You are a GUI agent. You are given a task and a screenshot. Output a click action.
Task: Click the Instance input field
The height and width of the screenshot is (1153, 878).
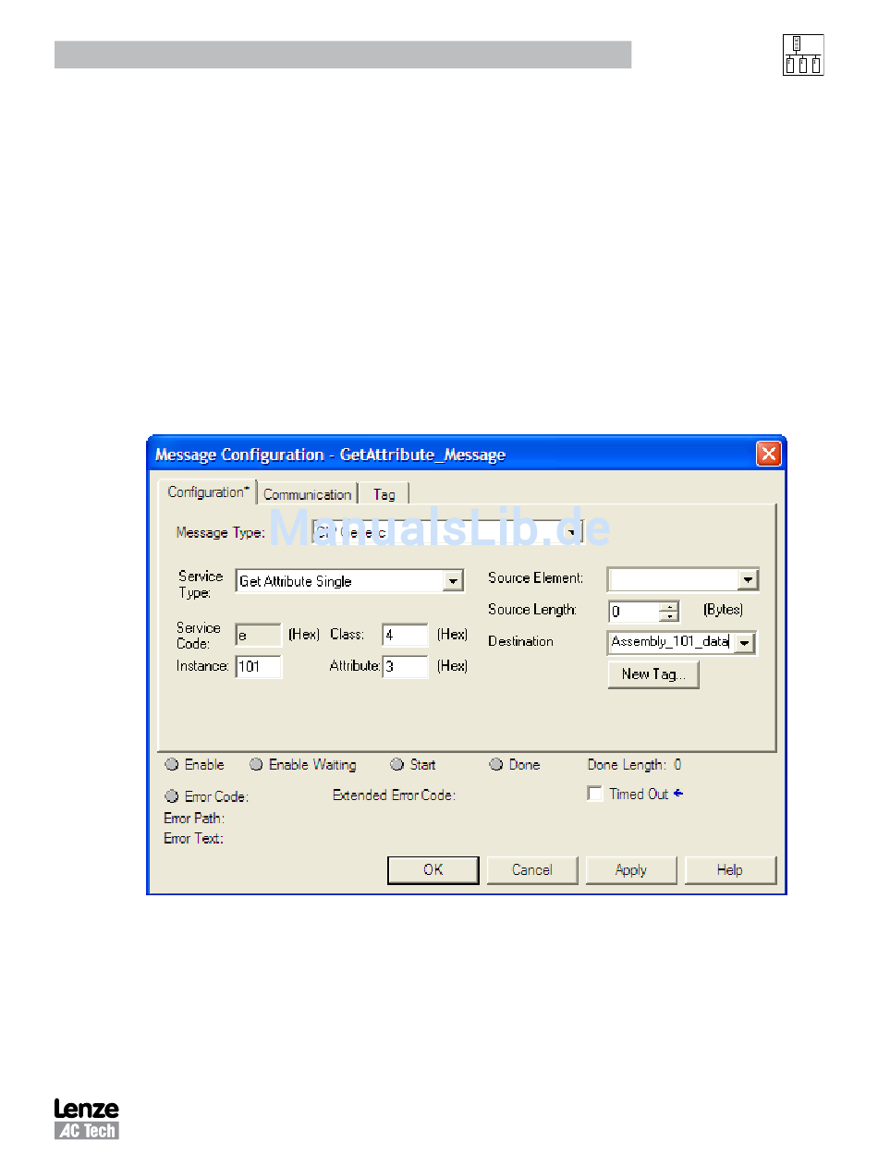pos(259,666)
